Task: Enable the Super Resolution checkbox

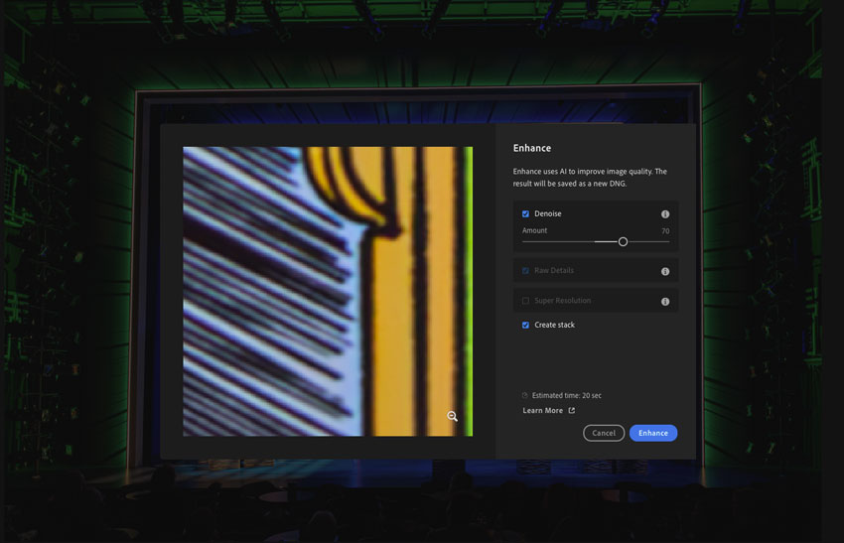Action: point(525,301)
